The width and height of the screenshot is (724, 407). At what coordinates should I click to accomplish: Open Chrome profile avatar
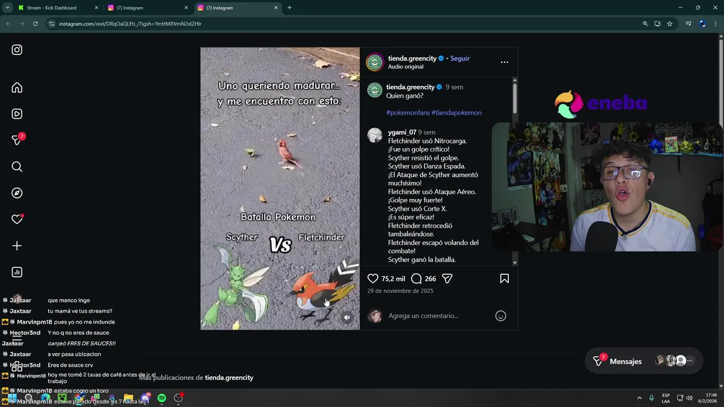[x=702, y=24]
